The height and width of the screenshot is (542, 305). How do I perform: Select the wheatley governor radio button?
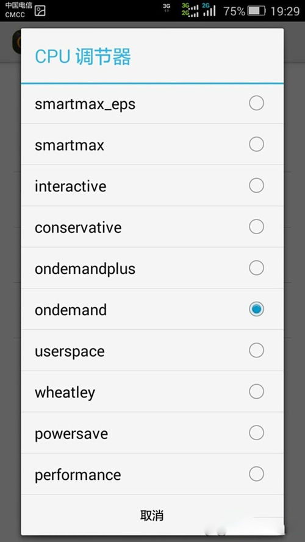pos(256,391)
